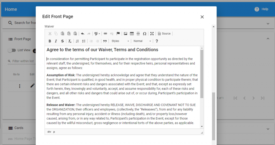Select the p element in the path bar
The height and width of the screenshot is (145, 275).
(54, 132)
